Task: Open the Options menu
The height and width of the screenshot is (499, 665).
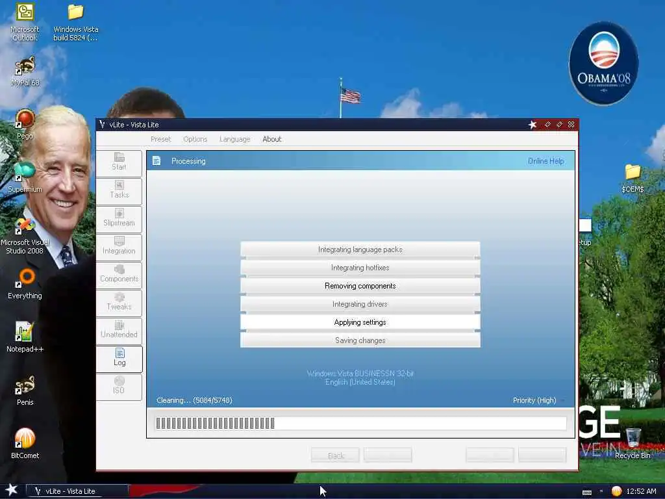Action: (x=195, y=139)
